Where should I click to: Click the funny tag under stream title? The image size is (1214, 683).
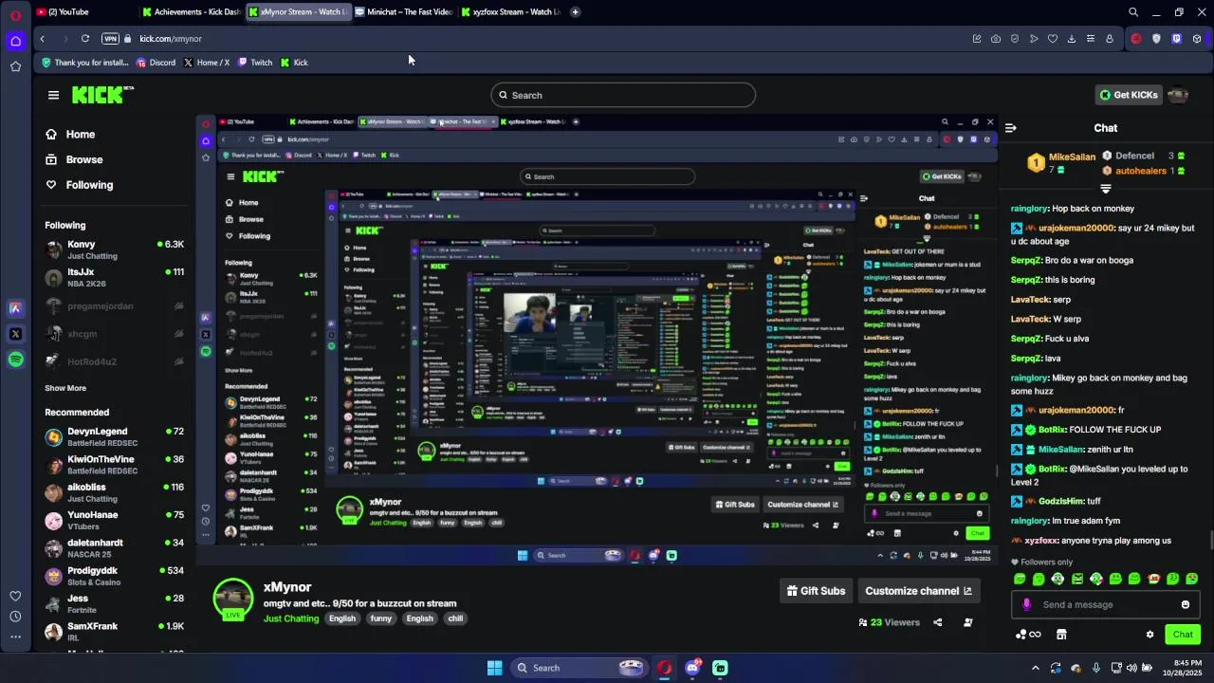click(x=381, y=618)
